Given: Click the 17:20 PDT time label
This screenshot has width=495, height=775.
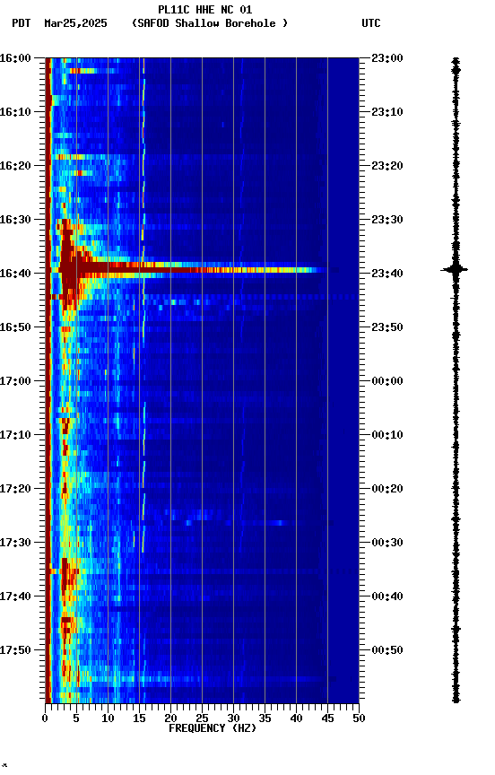Looking at the screenshot, I should point(15,489).
